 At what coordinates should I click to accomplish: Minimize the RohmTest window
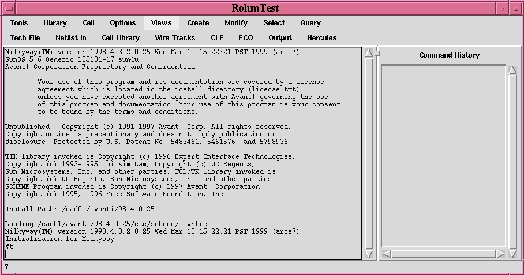tap(502, 9)
